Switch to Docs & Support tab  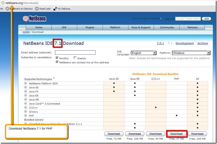[x=141, y=27]
